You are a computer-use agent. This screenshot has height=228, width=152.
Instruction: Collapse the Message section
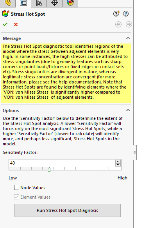pyautogui.click(x=128, y=38)
